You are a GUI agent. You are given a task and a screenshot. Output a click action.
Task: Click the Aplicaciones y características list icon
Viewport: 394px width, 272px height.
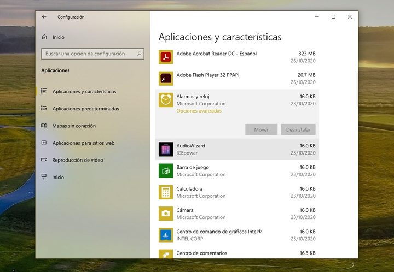(x=44, y=91)
